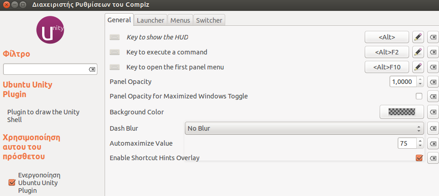Click the edit icon for execute command key
Screen dimensions: 439x196
(418, 52)
